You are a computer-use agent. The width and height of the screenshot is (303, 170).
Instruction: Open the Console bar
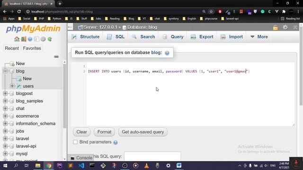tap(81, 158)
